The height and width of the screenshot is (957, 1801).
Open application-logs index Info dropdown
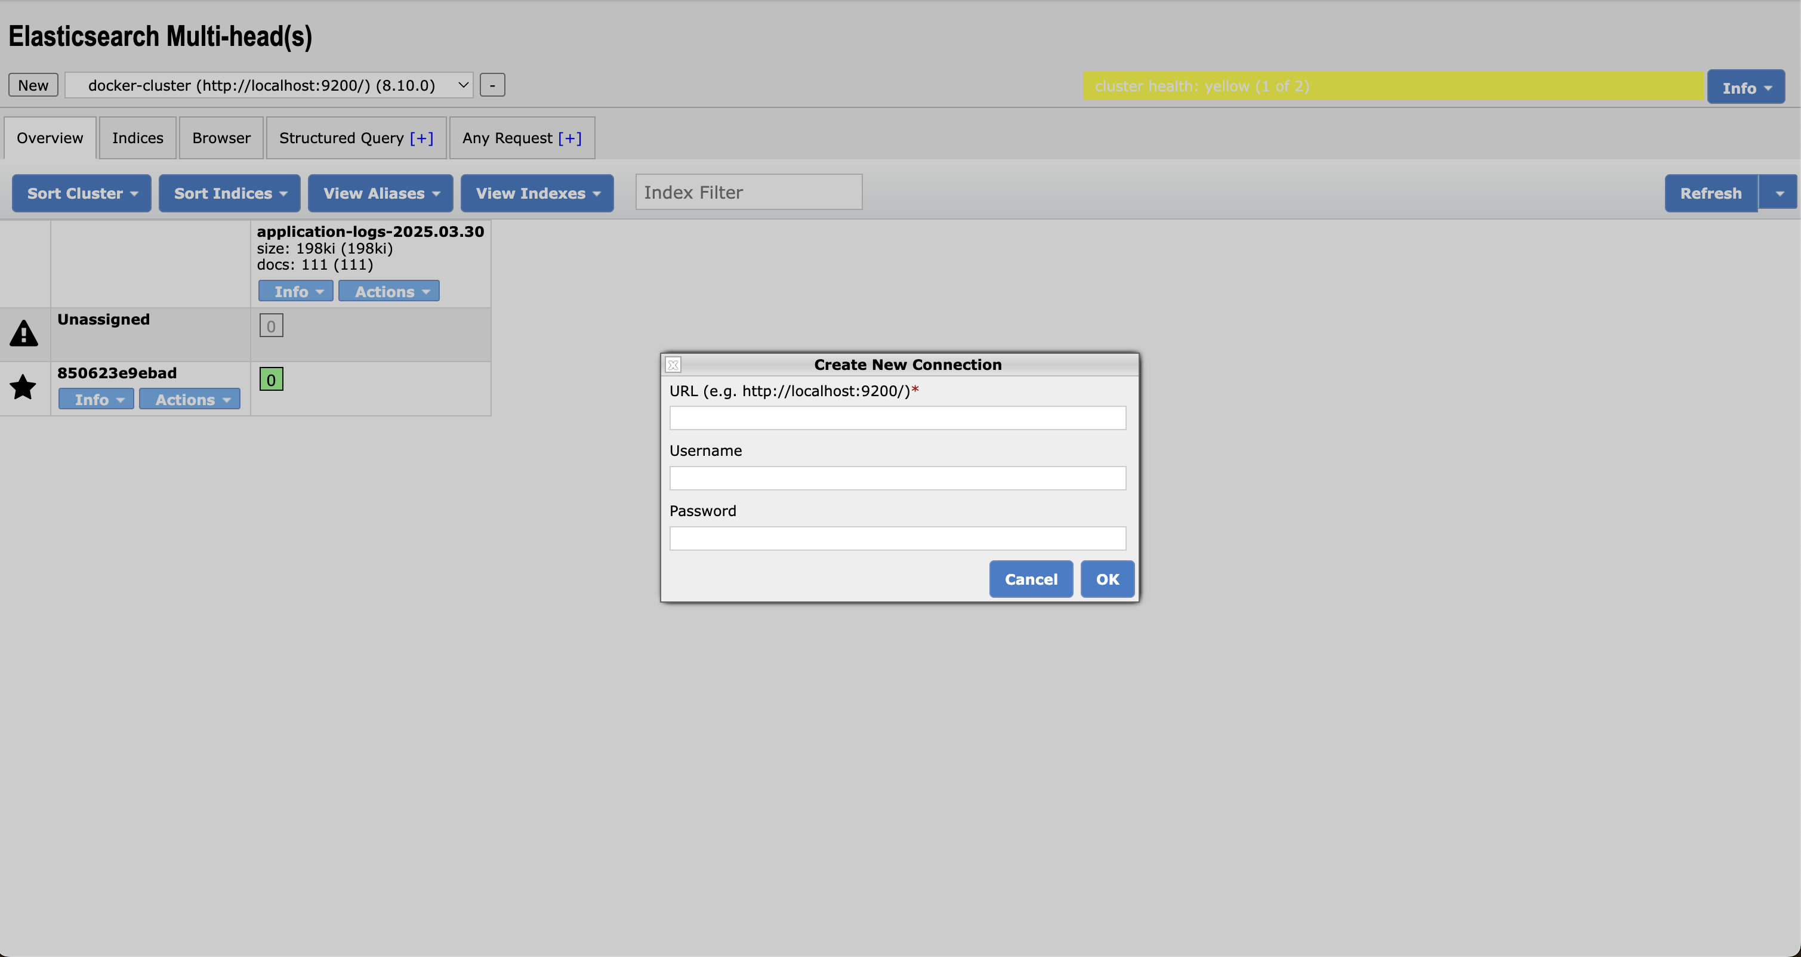[296, 292]
